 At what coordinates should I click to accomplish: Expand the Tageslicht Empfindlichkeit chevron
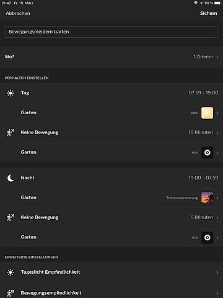click(x=217, y=273)
